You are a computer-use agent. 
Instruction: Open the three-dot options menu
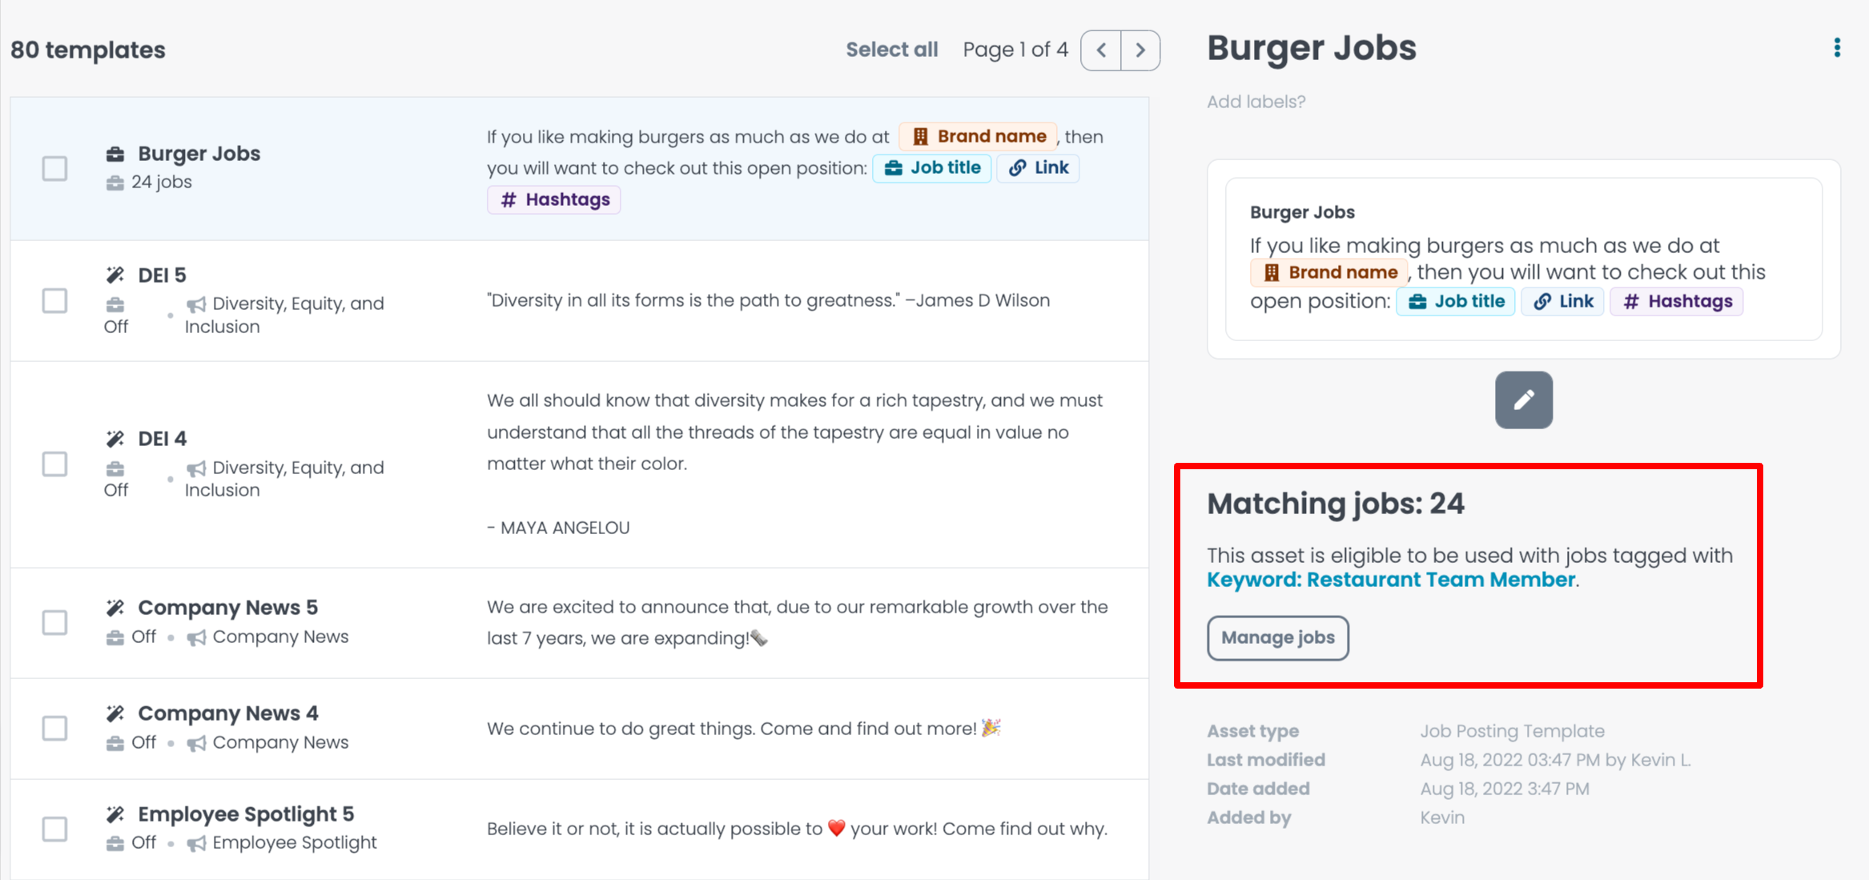tap(1837, 48)
